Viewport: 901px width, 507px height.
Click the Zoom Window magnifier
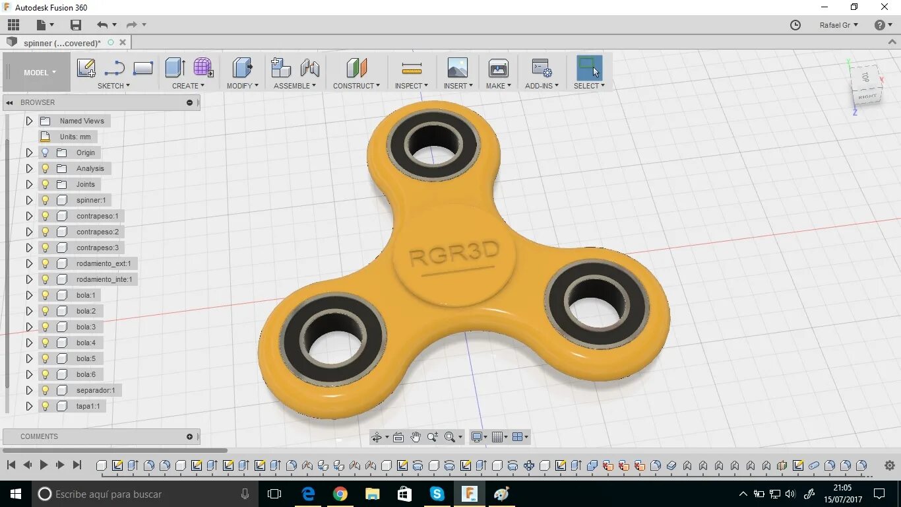click(450, 437)
